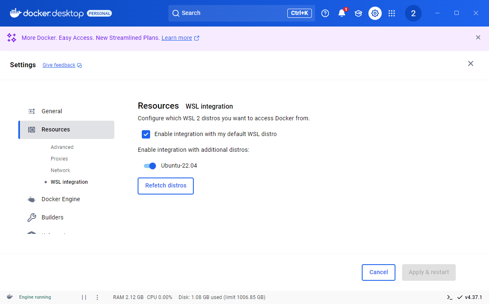This screenshot has height=304, width=489.
Task: Open the Give feedback link
Action: pyautogui.click(x=59, y=65)
